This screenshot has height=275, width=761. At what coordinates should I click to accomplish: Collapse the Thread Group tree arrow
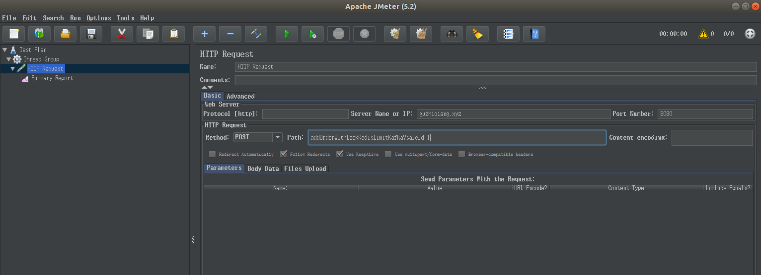[x=8, y=59]
